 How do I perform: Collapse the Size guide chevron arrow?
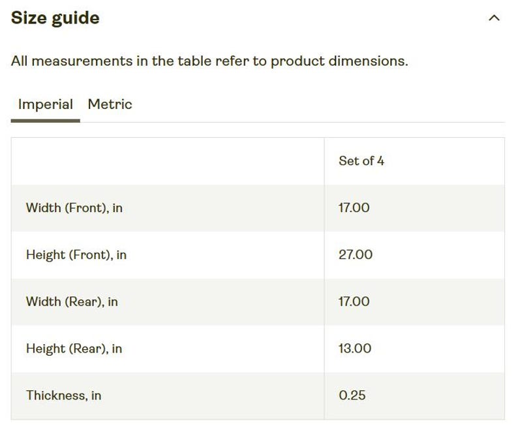point(494,18)
